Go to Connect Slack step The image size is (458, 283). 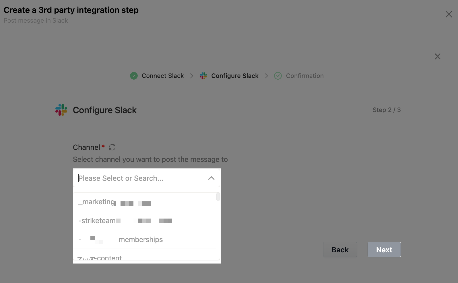click(x=163, y=76)
